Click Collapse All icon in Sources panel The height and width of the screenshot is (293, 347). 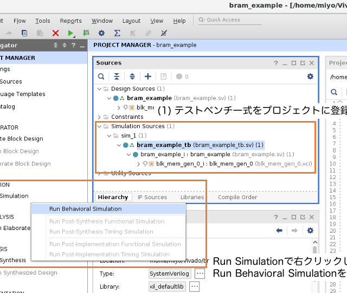116,77
